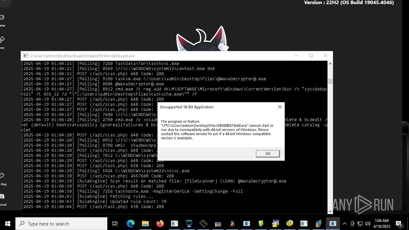Click OK in the Unsupported 16-Bit Application dialog

tap(268, 154)
